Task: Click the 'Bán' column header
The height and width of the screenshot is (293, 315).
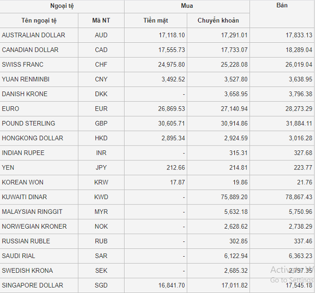Action: coord(282,6)
